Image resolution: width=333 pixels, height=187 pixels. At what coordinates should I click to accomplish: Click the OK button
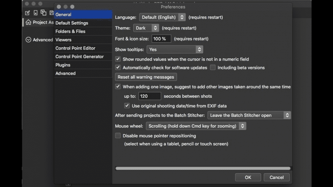point(248,177)
